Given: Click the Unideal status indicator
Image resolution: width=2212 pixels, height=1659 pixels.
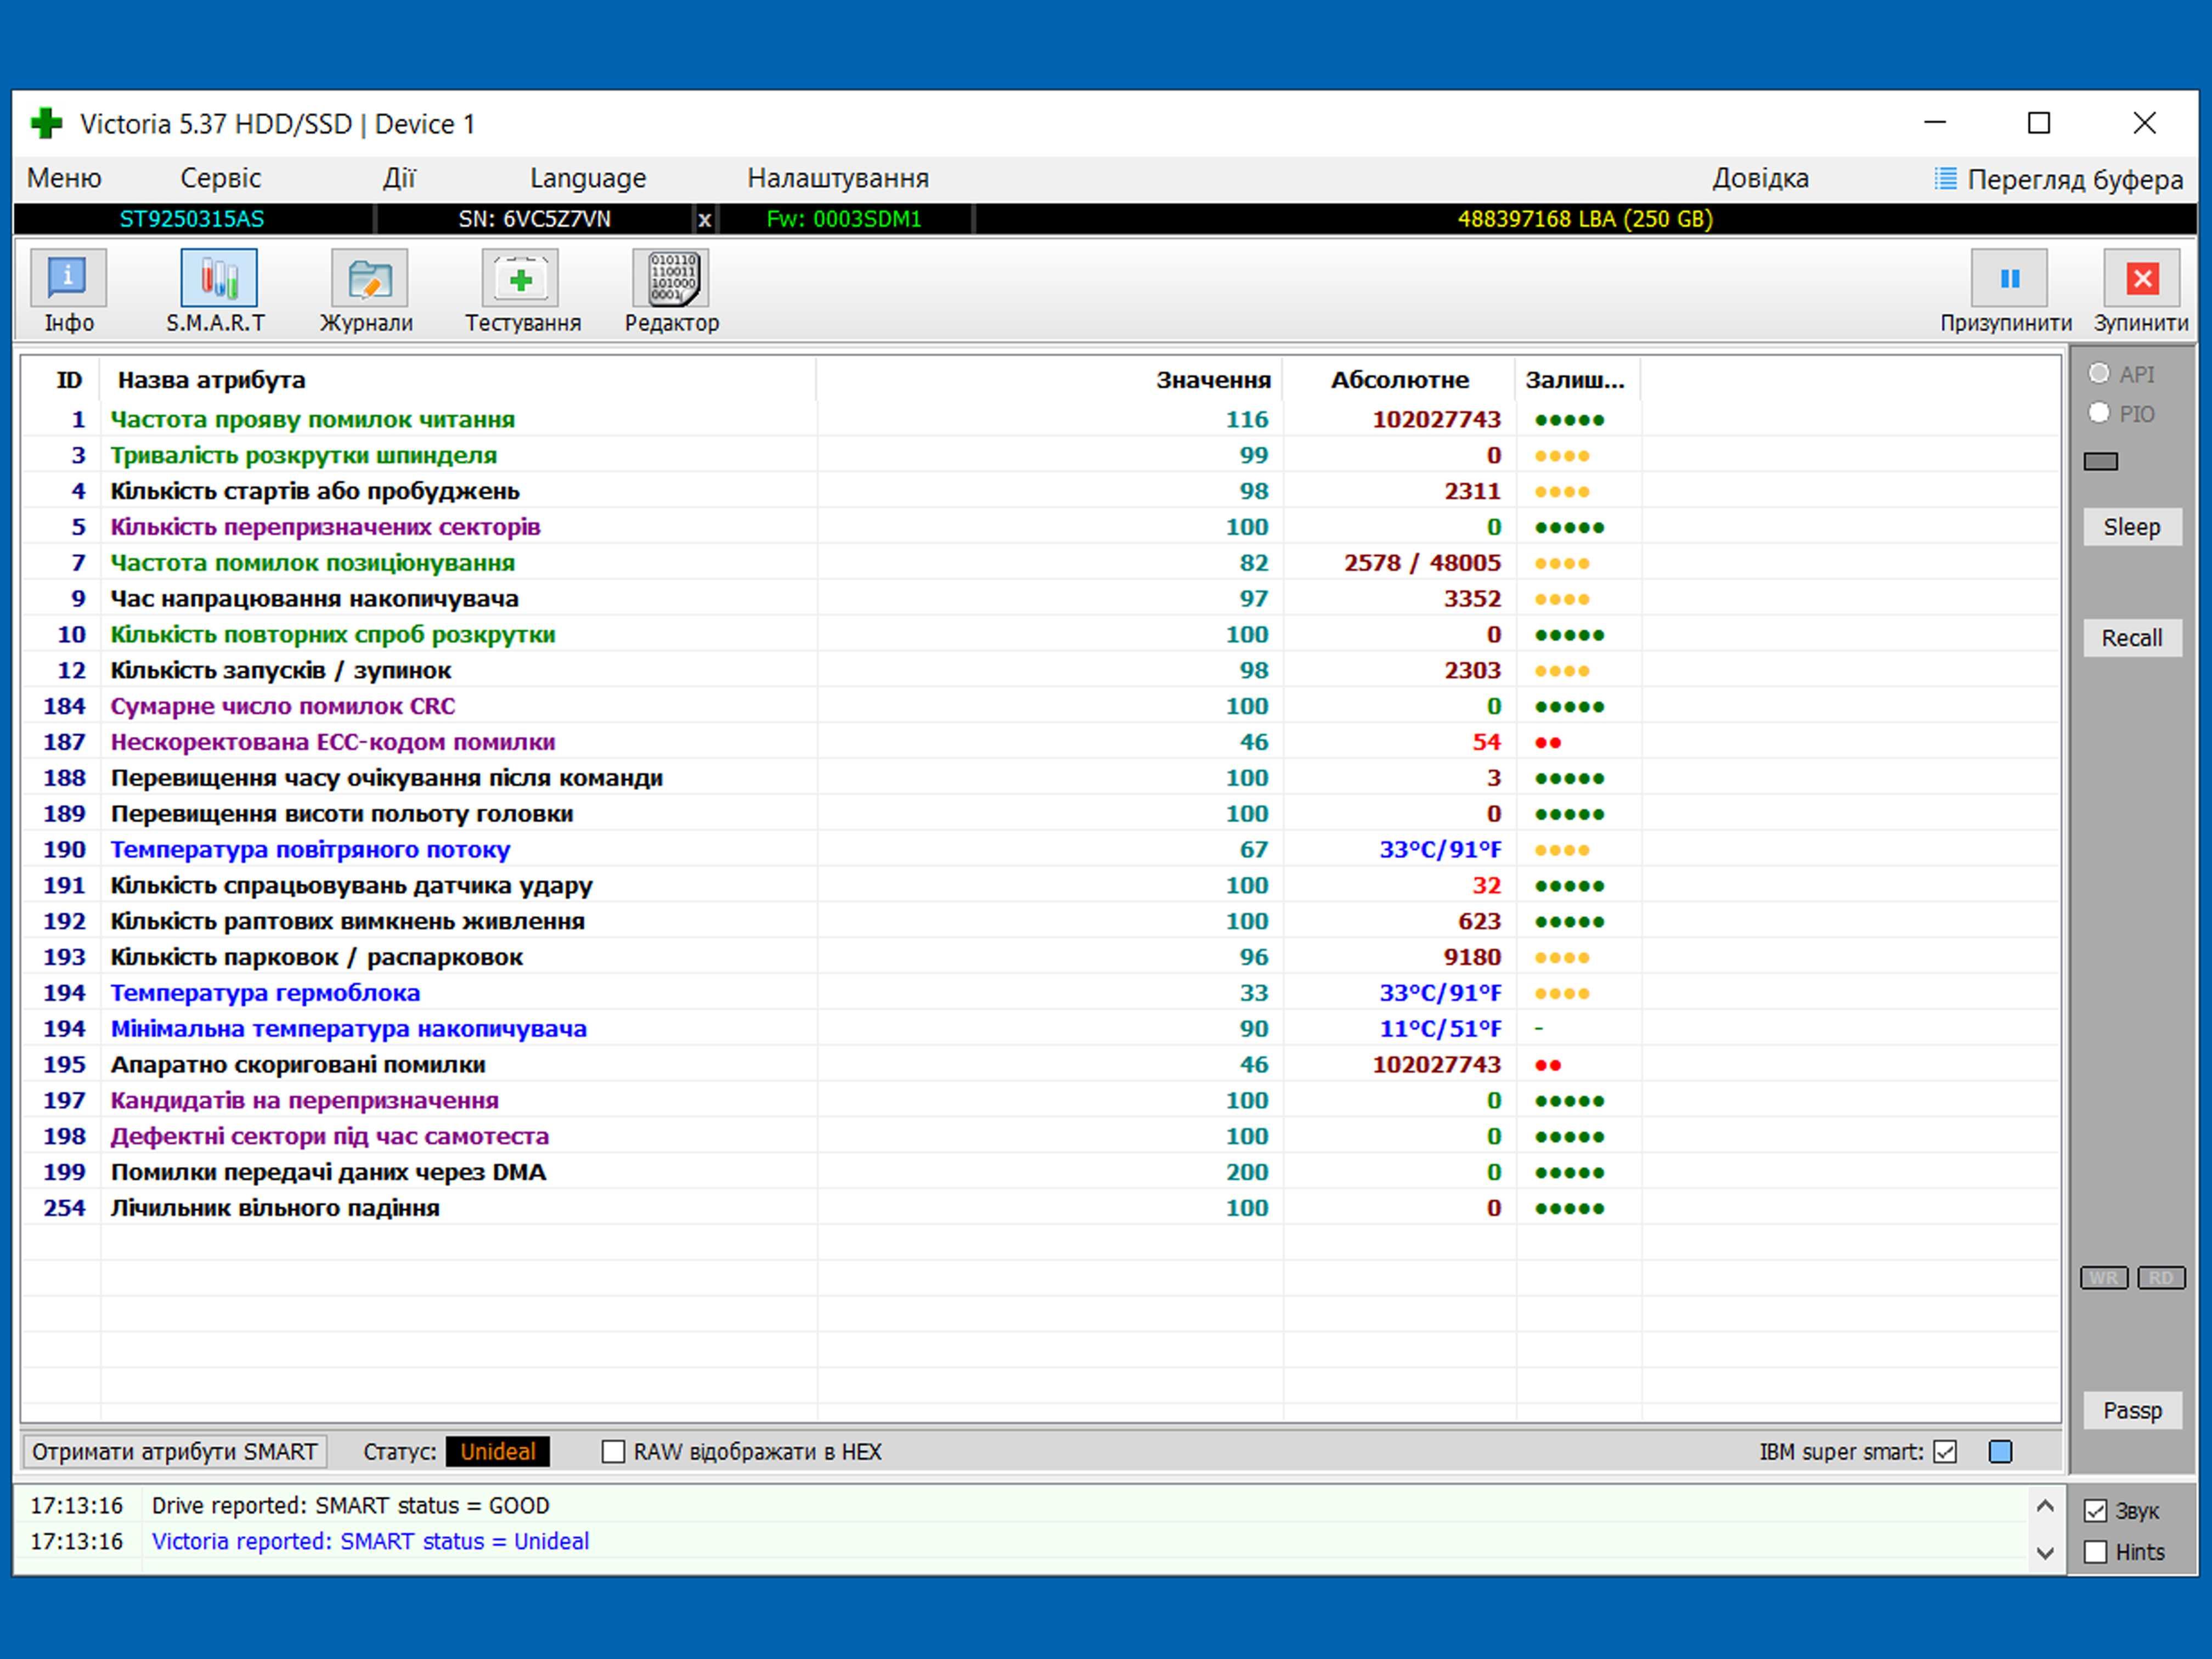Looking at the screenshot, I should [497, 1451].
